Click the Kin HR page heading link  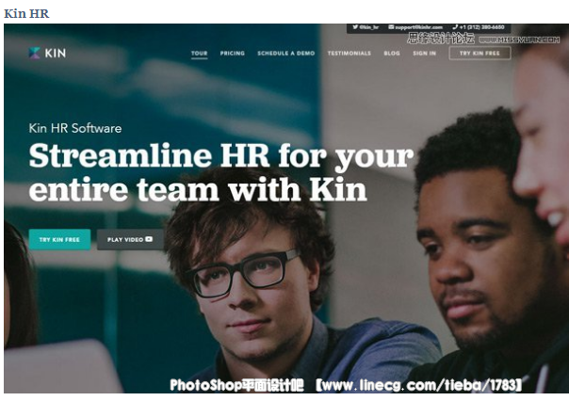(x=26, y=14)
